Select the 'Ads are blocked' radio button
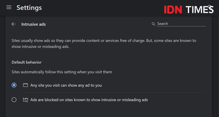The width and height of the screenshot is (219, 117). (14, 100)
